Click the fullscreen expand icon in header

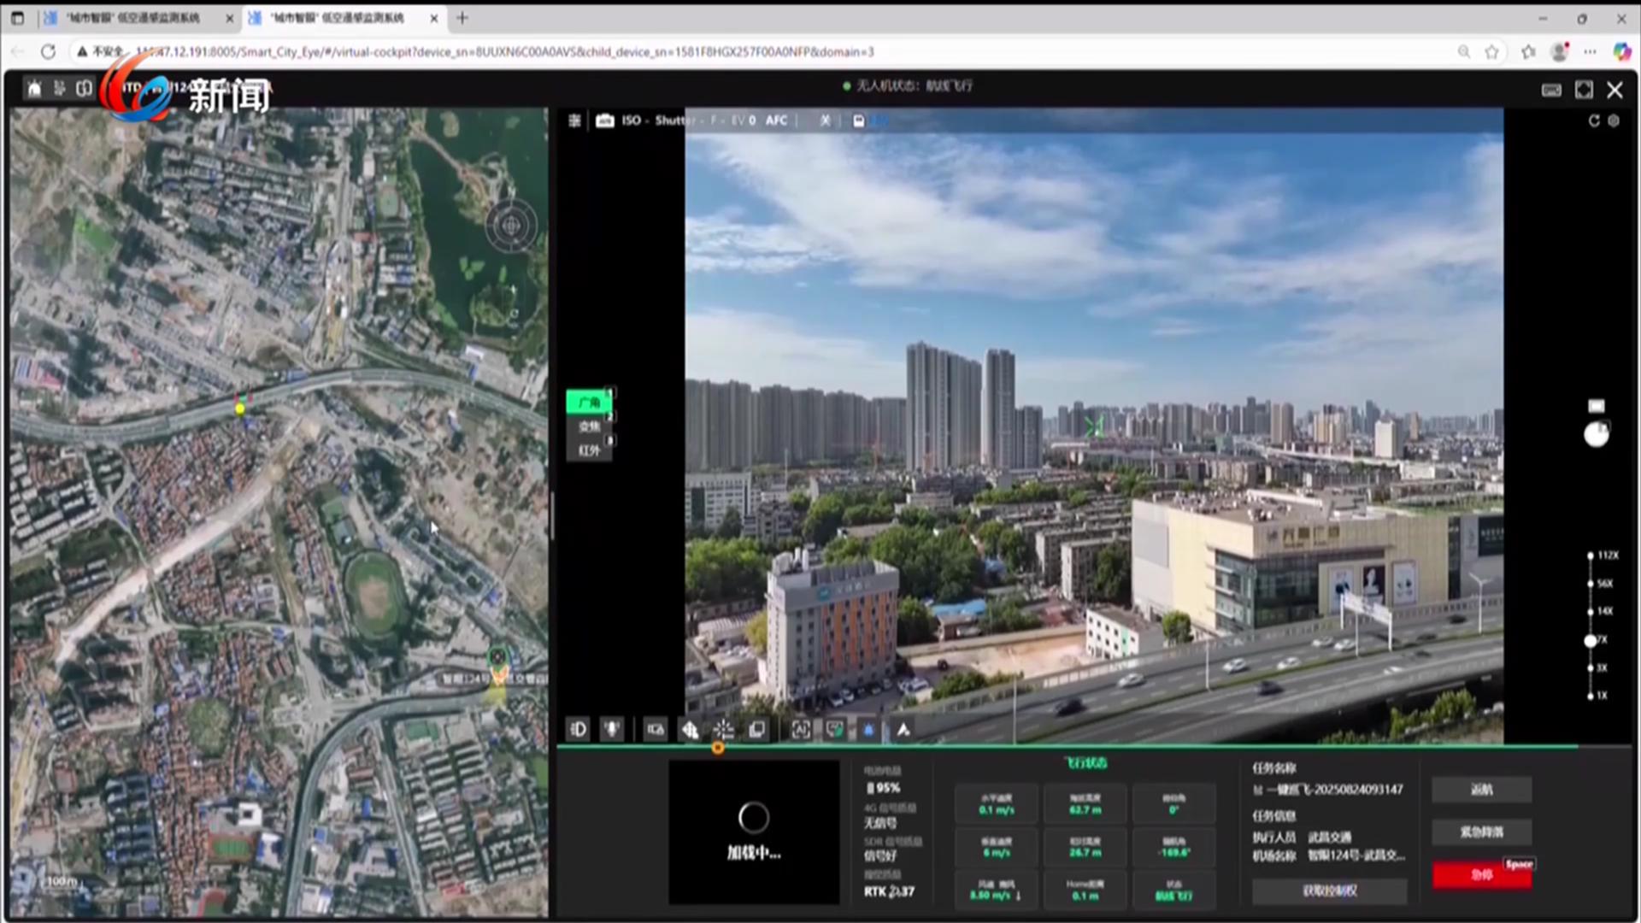[1584, 90]
